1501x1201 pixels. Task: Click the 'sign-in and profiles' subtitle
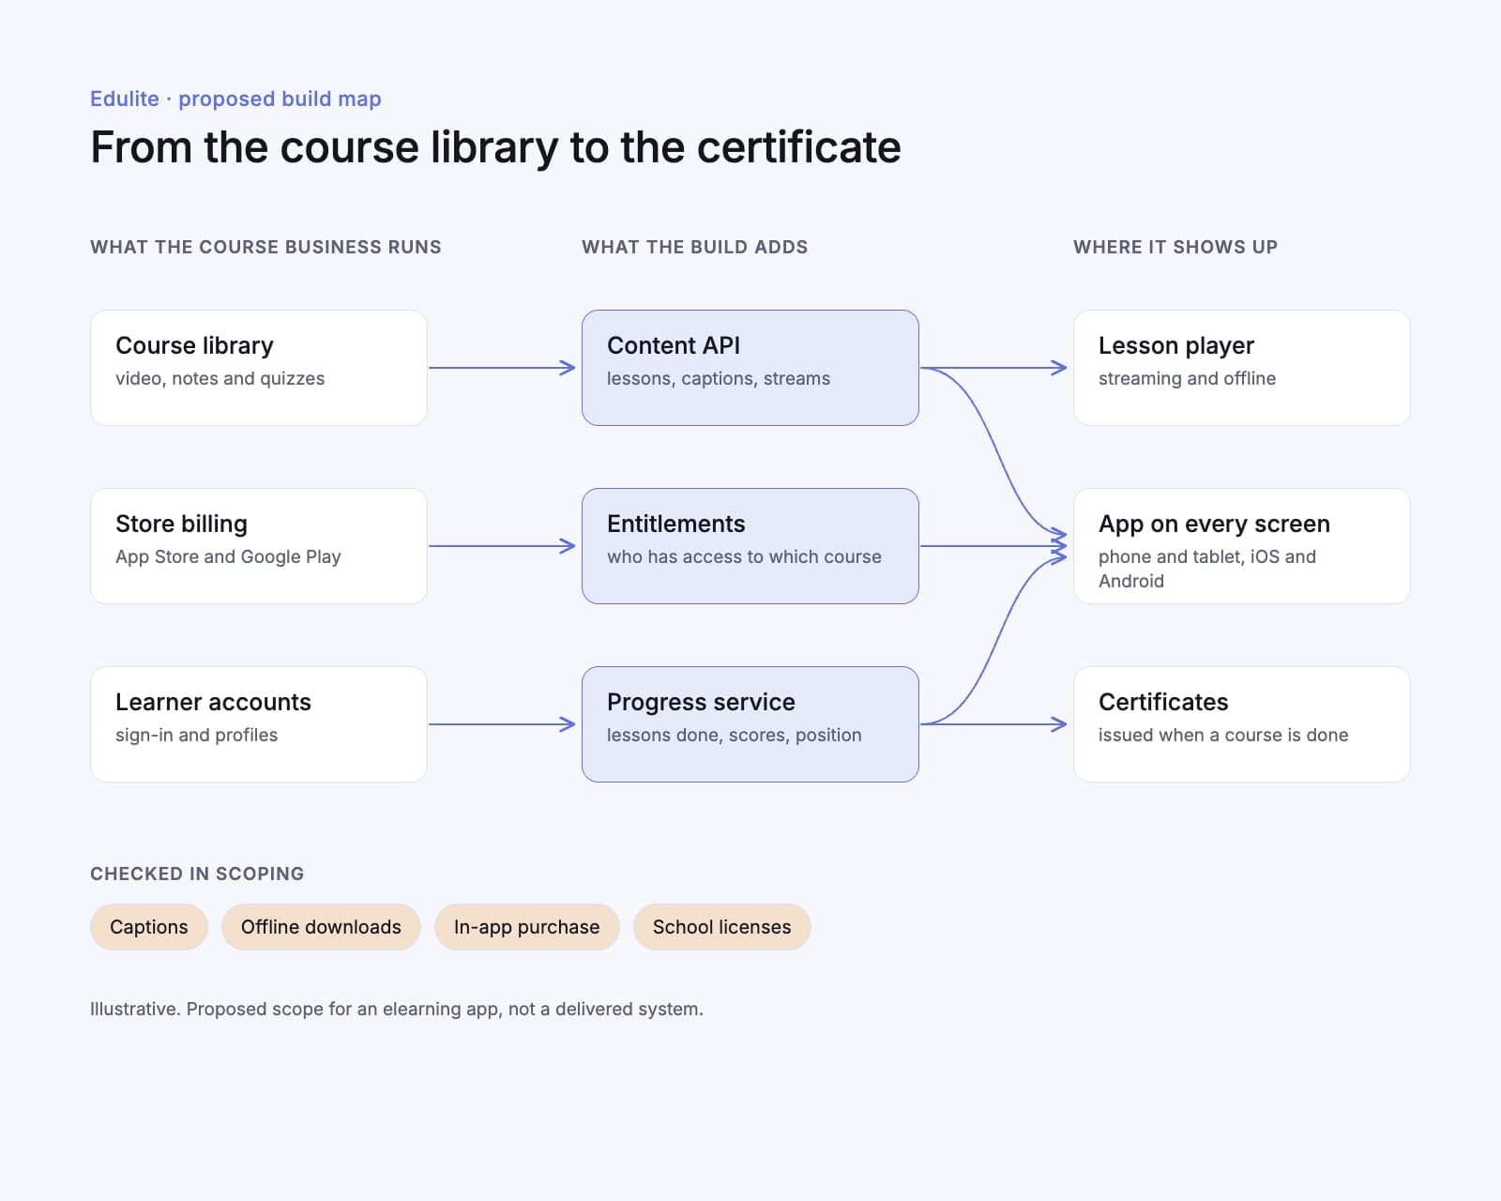click(196, 735)
